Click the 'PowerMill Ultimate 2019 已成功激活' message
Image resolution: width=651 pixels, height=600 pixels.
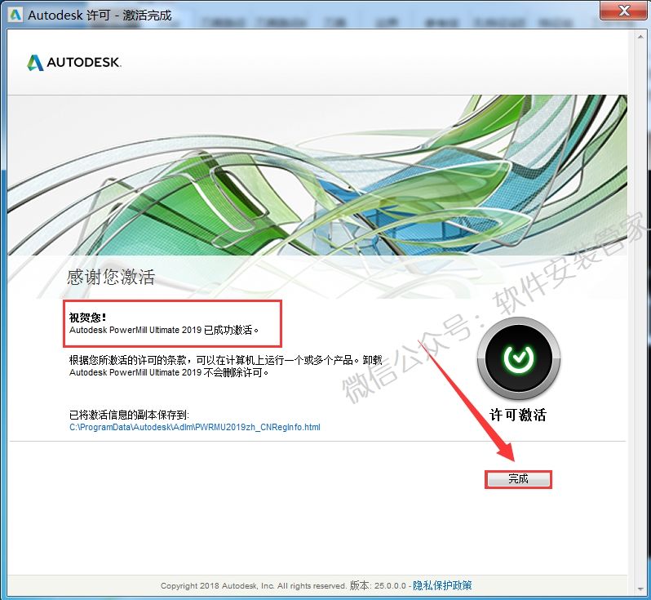pos(163,331)
